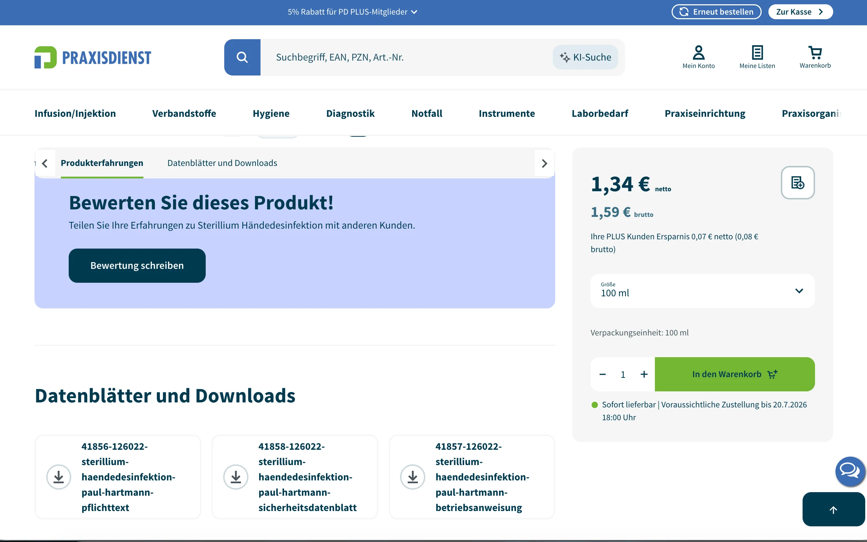Image resolution: width=867 pixels, height=542 pixels.
Task: Open the live chat bubble
Action: click(850, 471)
